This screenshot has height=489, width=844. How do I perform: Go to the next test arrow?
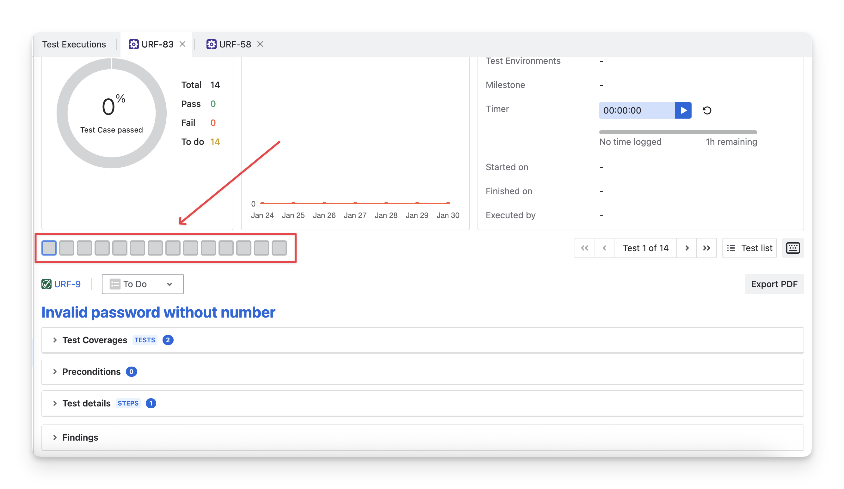pos(687,248)
